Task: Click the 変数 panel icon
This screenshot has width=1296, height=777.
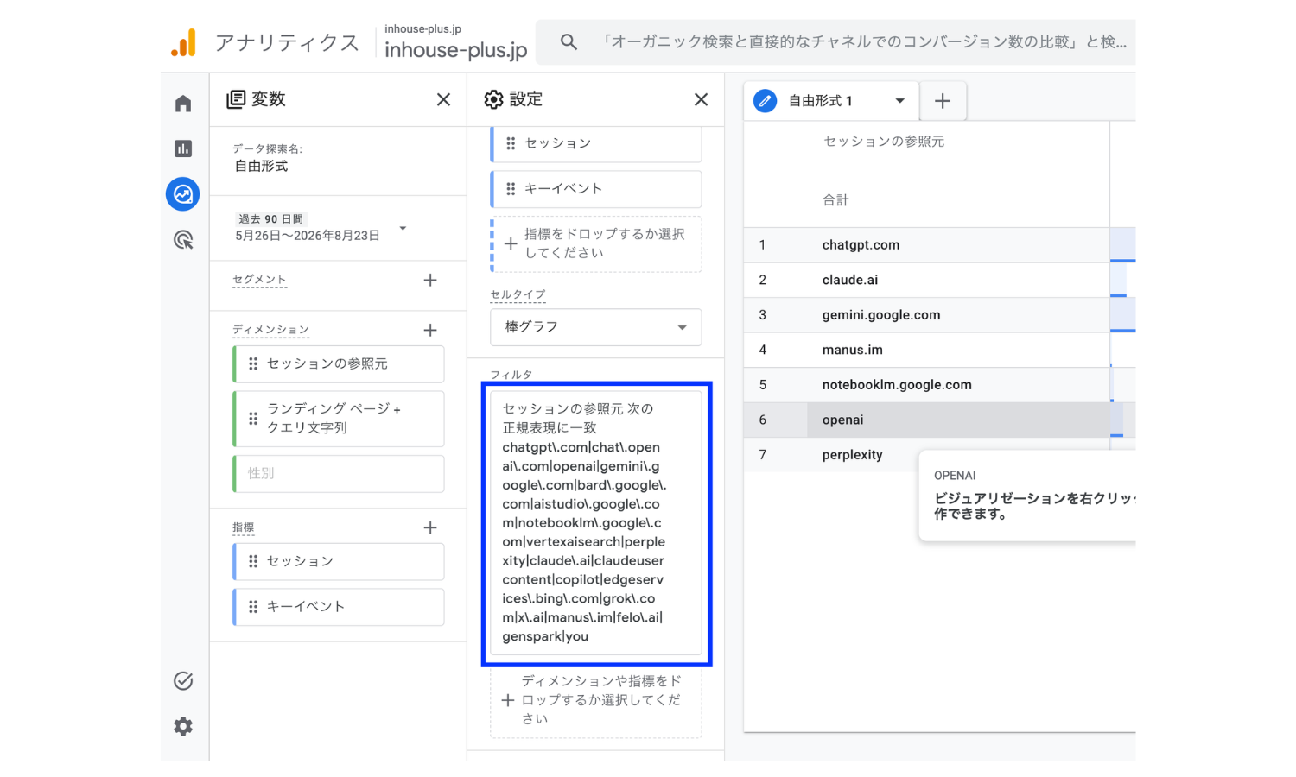Action: 236,99
